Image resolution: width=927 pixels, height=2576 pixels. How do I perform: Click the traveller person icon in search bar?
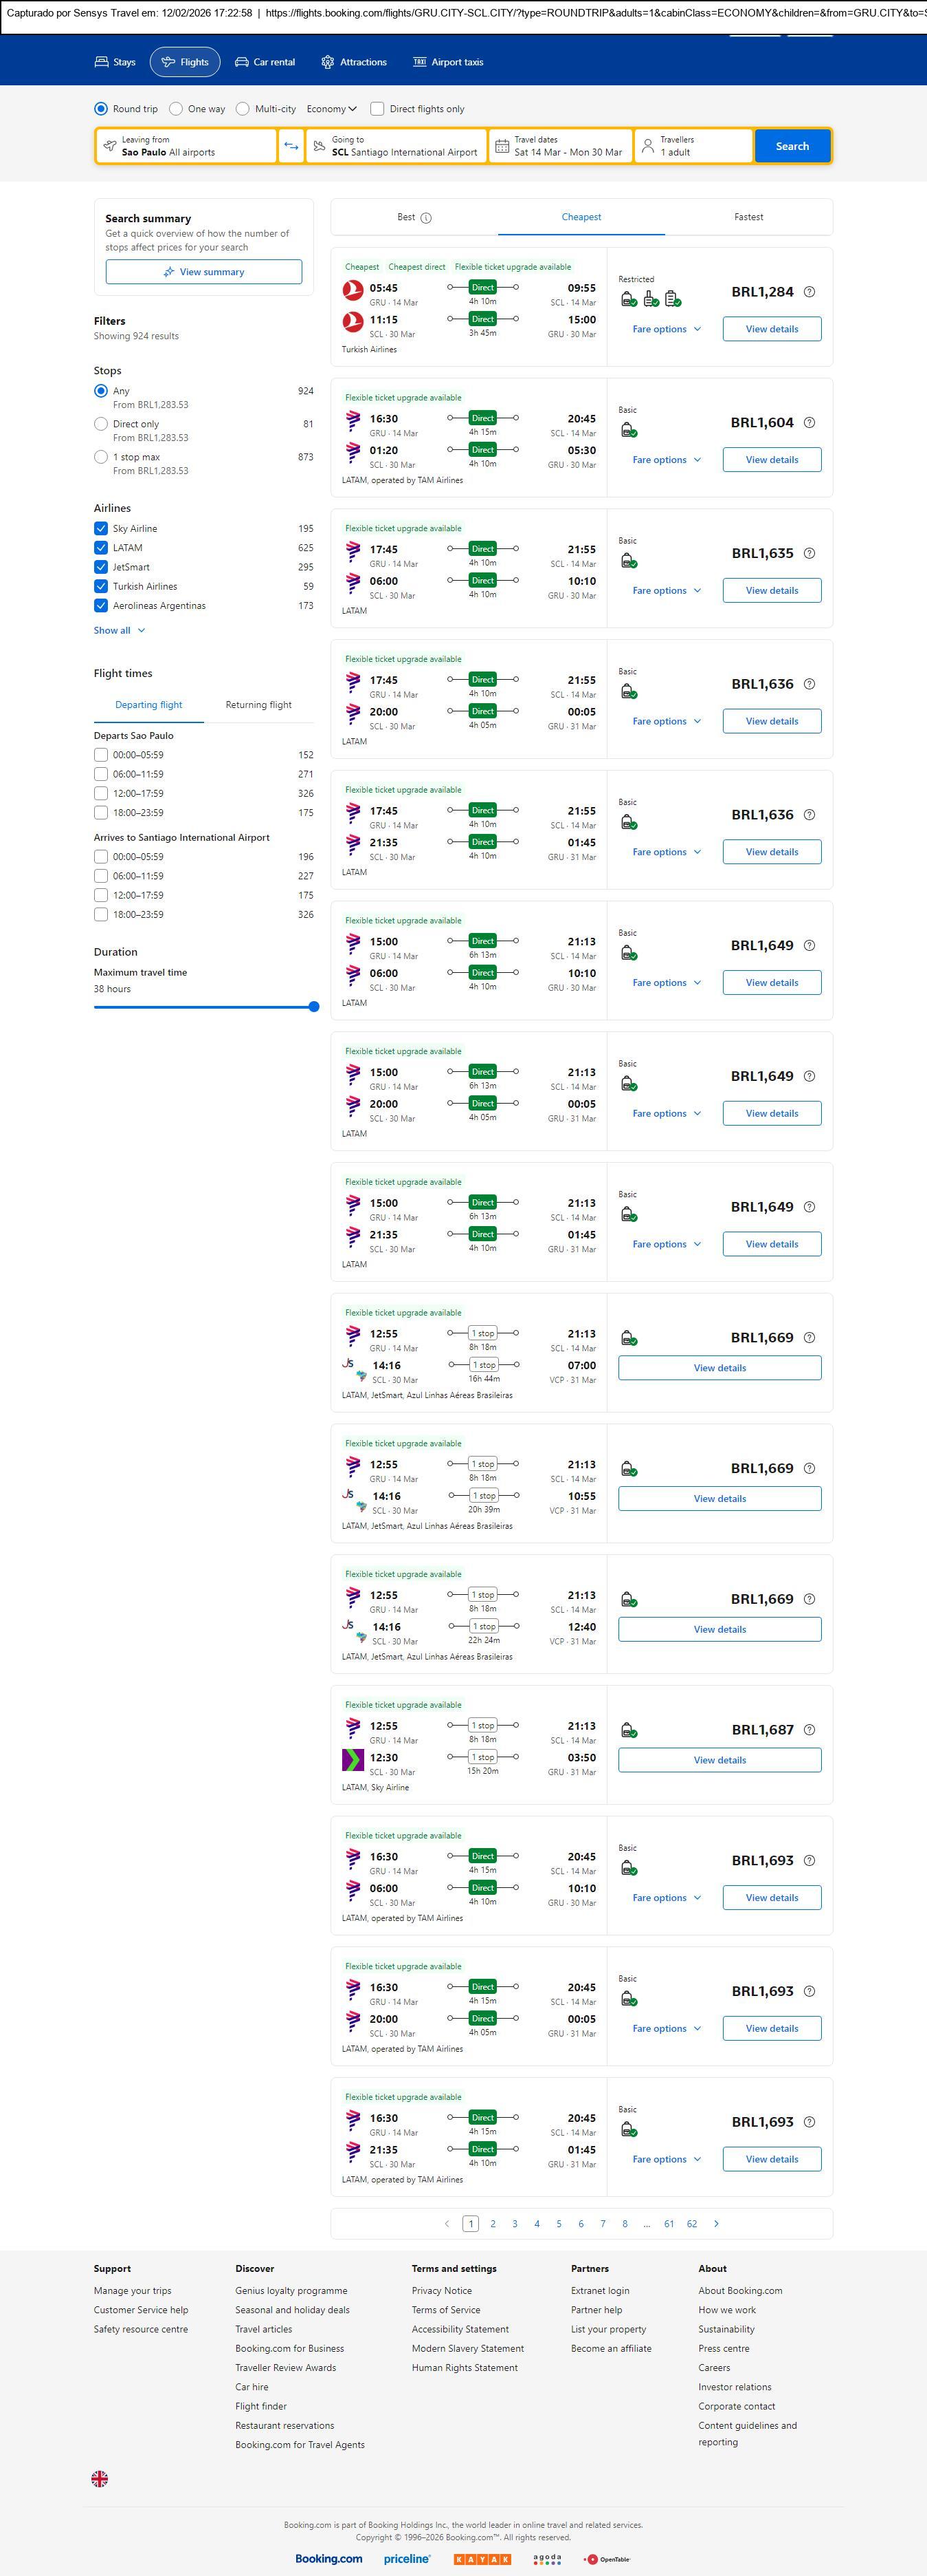pos(647,146)
